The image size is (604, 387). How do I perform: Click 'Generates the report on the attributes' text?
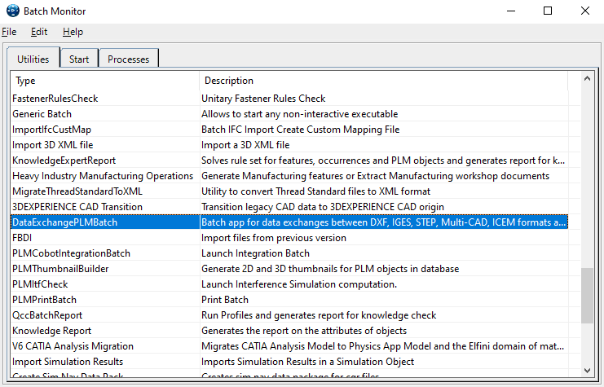click(x=304, y=331)
